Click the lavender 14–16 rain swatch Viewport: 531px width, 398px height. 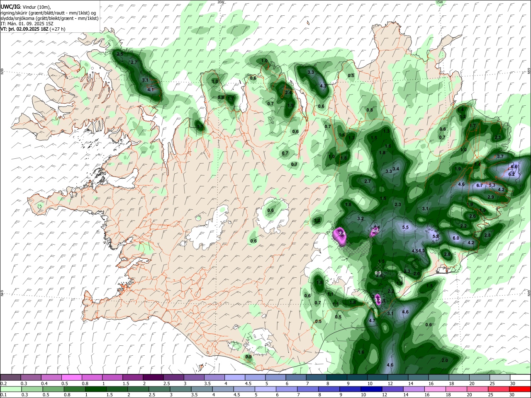414,389
